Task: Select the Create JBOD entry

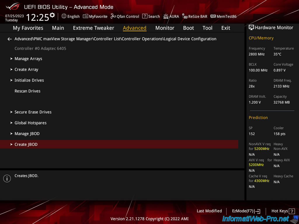Action: point(119,144)
